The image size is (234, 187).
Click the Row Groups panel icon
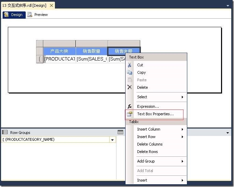pyautogui.click(x=5, y=132)
